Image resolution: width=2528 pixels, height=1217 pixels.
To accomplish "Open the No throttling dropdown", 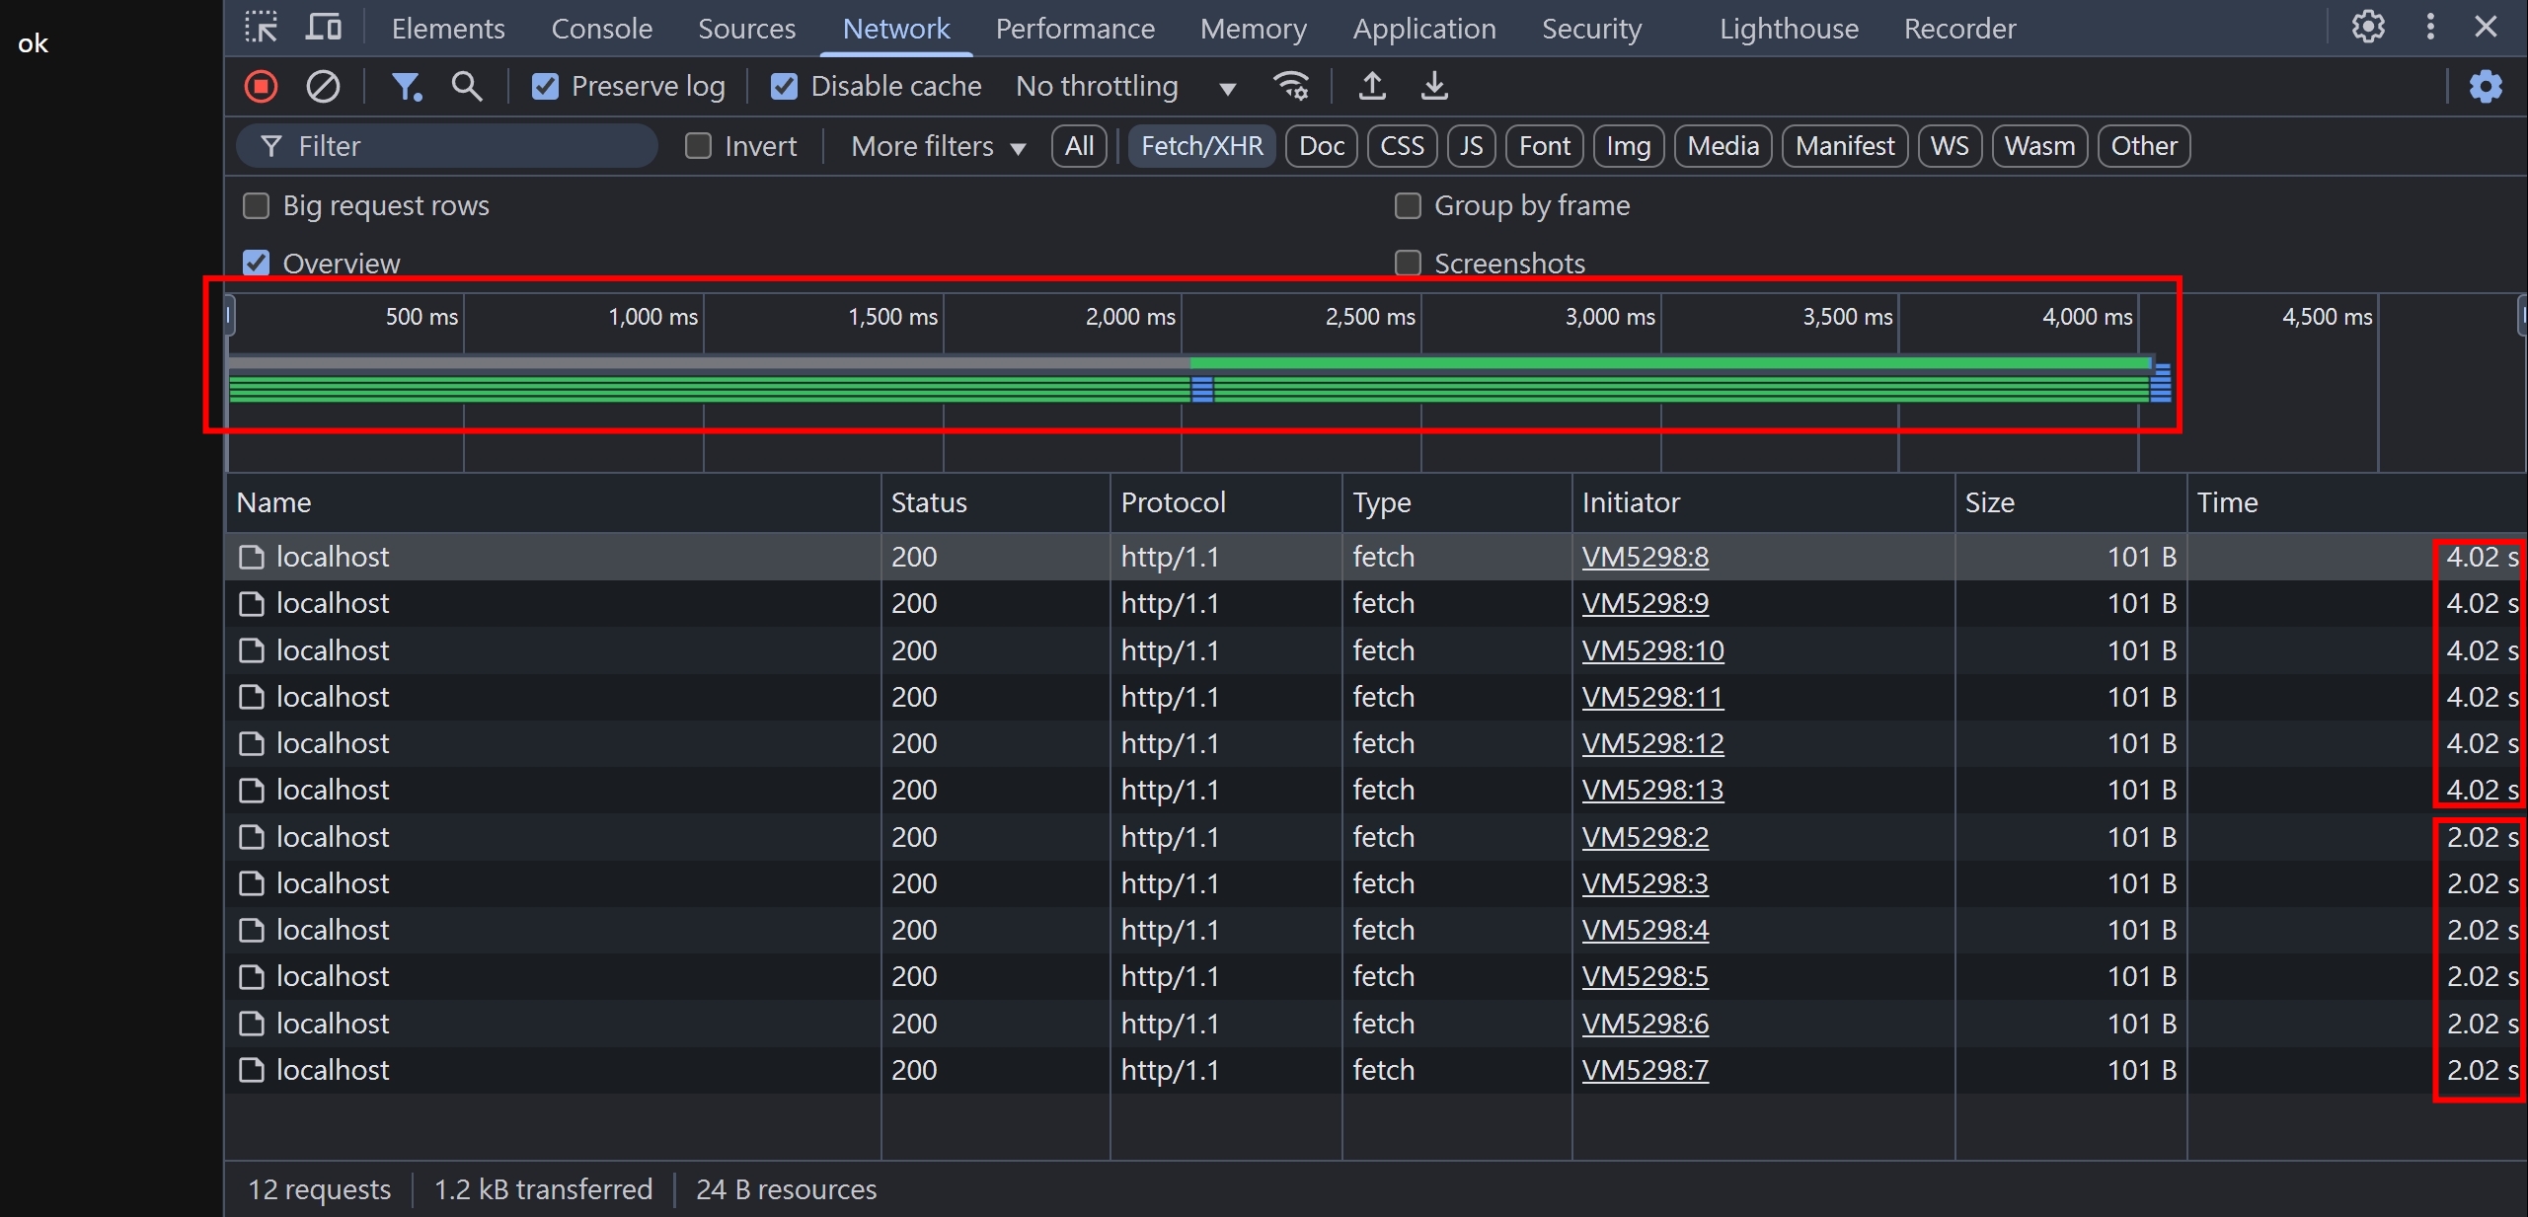I will coord(1126,87).
